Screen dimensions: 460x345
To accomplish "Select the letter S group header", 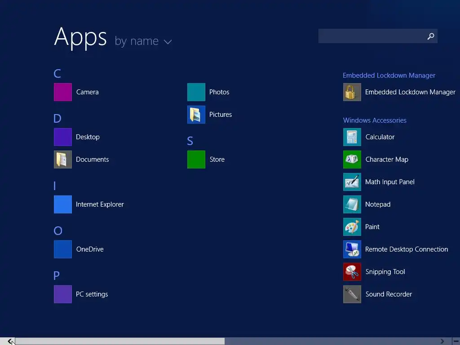I will coord(190,141).
